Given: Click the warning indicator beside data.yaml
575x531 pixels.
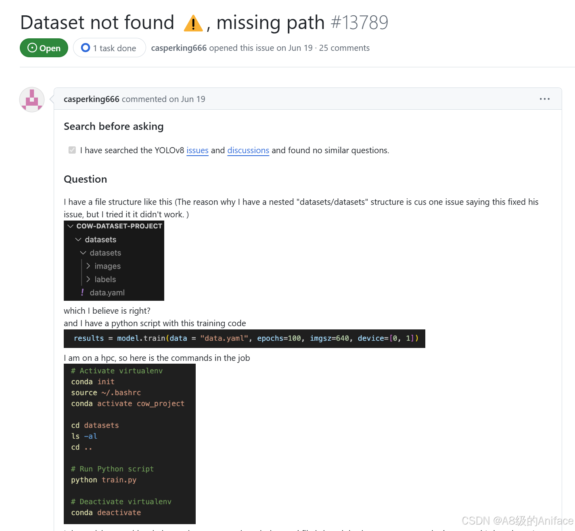Looking at the screenshot, I should tap(82, 292).
